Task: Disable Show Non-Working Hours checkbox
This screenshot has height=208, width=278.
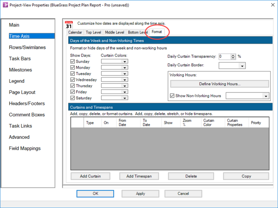Action: click(x=172, y=96)
